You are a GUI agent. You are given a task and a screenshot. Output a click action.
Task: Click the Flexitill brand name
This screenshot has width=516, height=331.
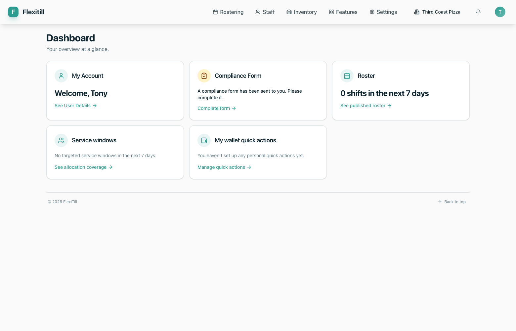coord(33,12)
